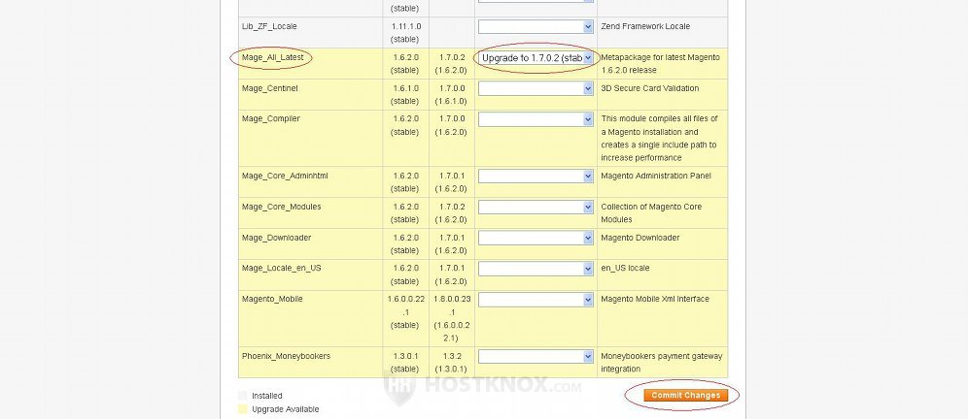
Task: Click the Upgrade Available legend label
Action: [285, 409]
